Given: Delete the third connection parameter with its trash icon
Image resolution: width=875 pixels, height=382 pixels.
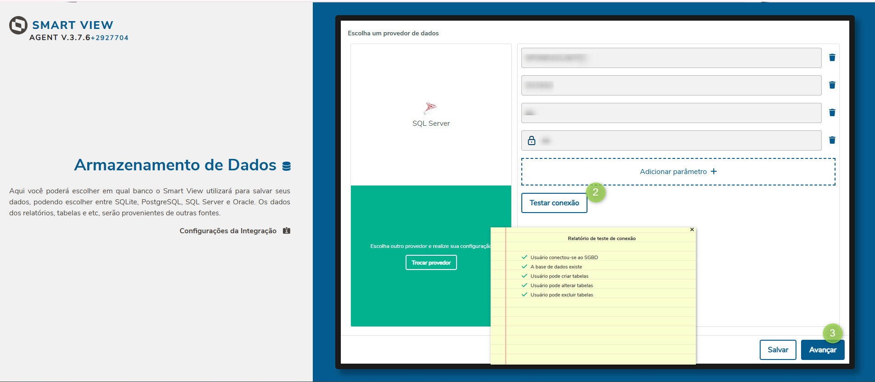Looking at the screenshot, I should [832, 112].
